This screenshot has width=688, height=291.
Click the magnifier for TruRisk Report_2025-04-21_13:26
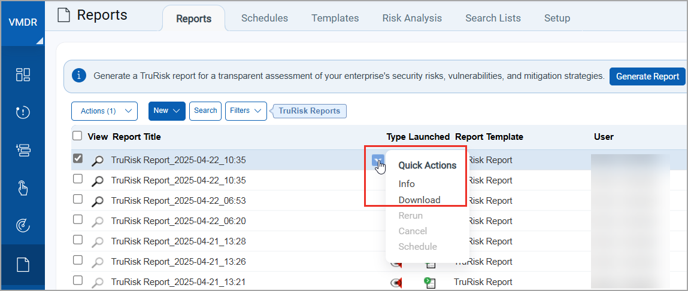(x=98, y=262)
